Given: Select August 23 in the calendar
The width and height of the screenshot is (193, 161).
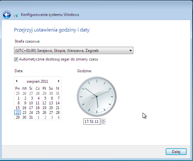Looking at the screenshot, I should (x=24, y=113).
